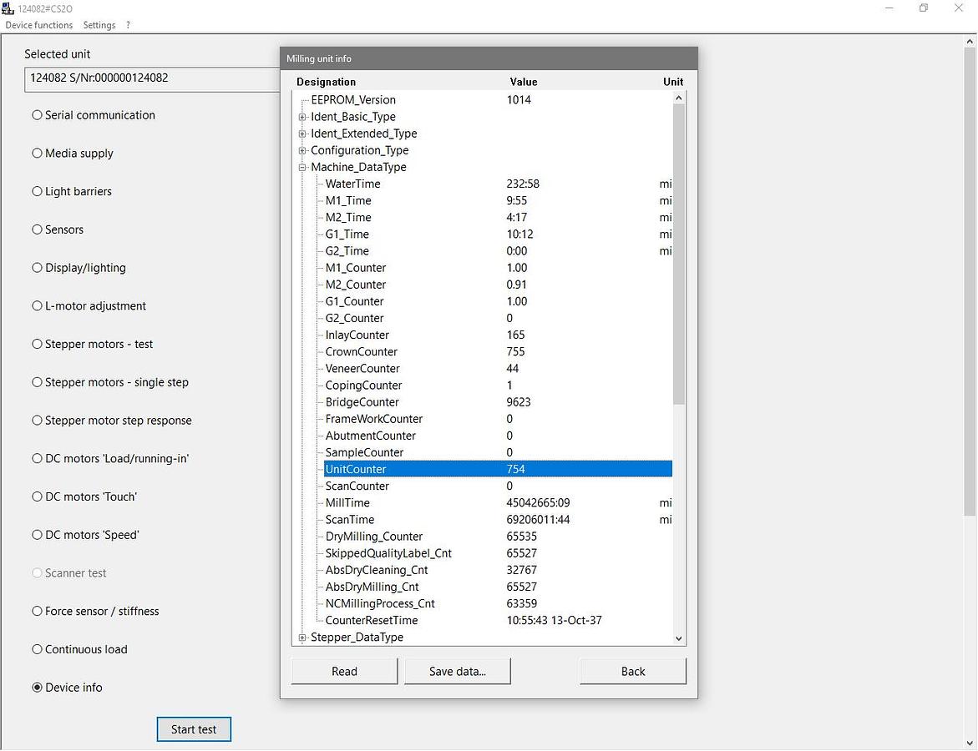This screenshot has width=978, height=751.
Task: Expand the Stepper_DataType node
Action: [302, 638]
